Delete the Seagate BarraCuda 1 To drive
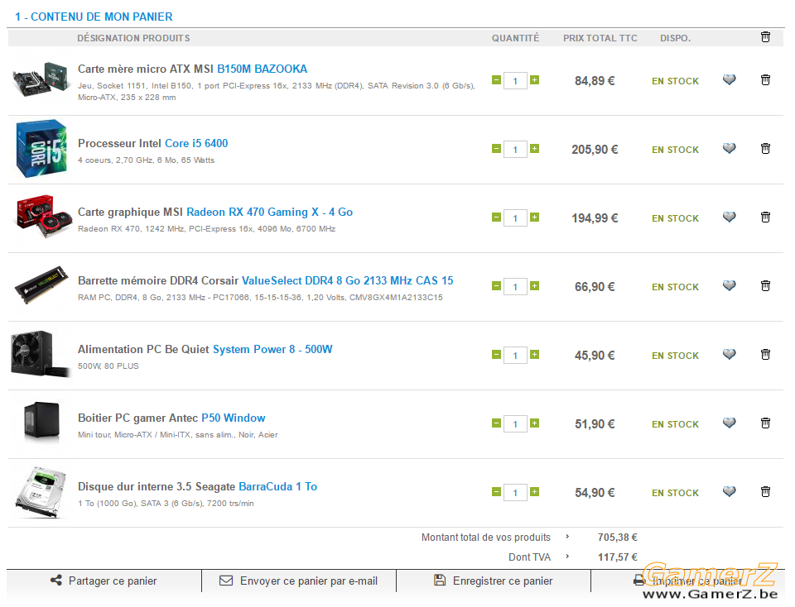The width and height of the screenshot is (795, 607). 765,491
